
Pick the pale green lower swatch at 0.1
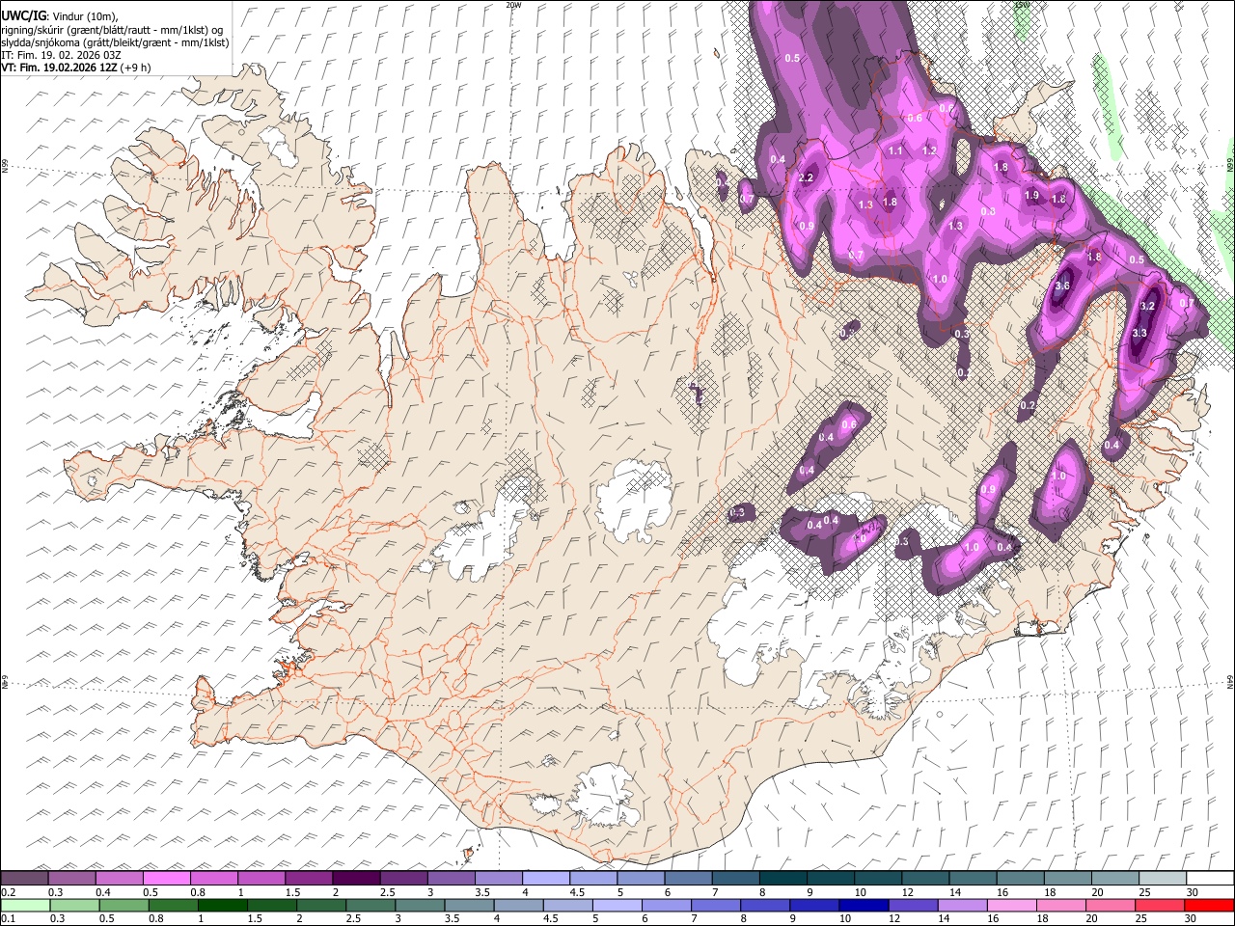26,905
